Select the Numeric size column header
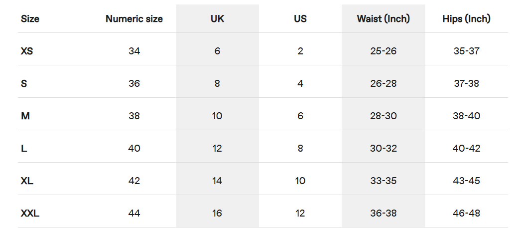This screenshot has width=517, height=231. tap(134, 19)
